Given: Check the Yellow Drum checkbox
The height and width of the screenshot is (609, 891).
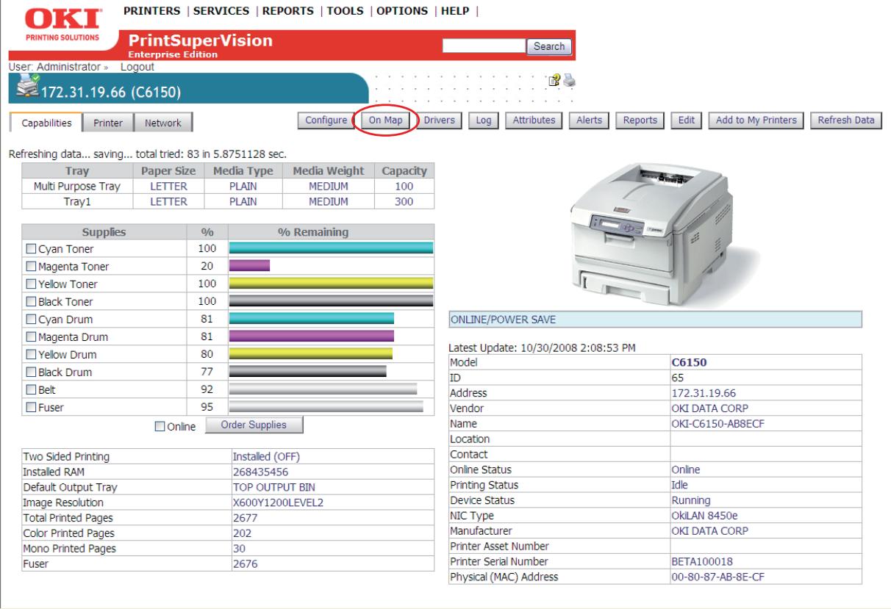Looking at the screenshot, I should (31, 355).
